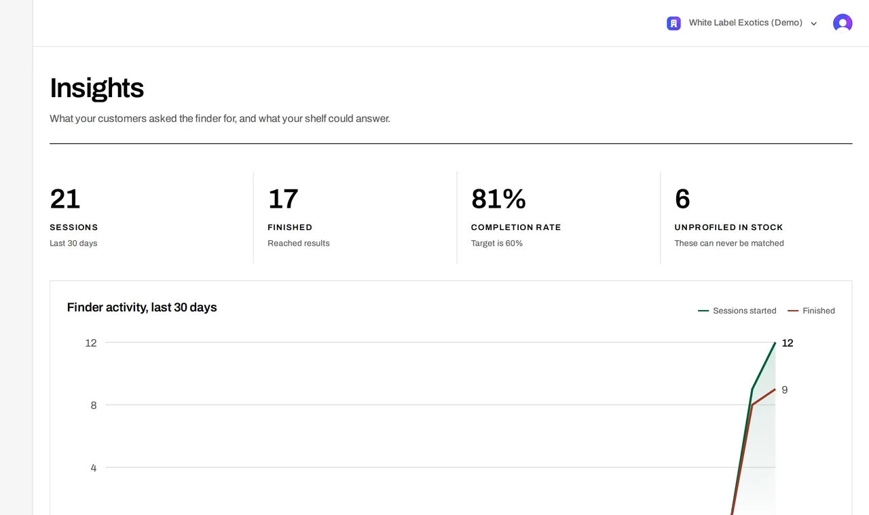
Task: Click the 'Finder activity, last 30 days' title
Action: tap(142, 307)
